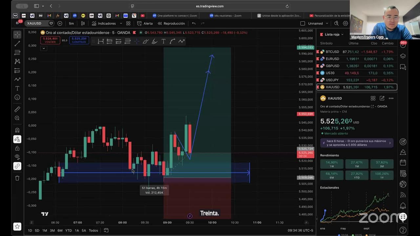This screenshot has width=420, height=236.
Task: Open the forecasting and measurement tools
Action: pos(17,70)
